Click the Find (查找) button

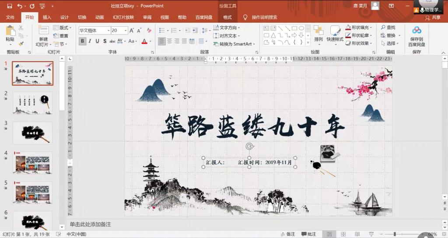click(x=388, y=28)
